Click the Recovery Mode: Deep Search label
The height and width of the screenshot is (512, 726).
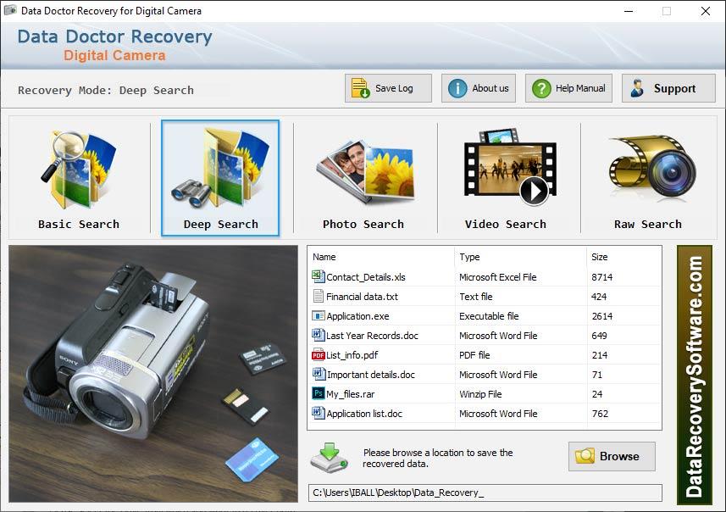[106, 91]
